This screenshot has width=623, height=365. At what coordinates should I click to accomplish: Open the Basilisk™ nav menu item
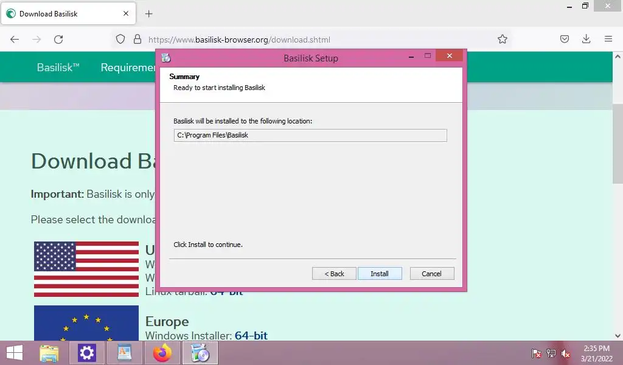coord(58,68)
